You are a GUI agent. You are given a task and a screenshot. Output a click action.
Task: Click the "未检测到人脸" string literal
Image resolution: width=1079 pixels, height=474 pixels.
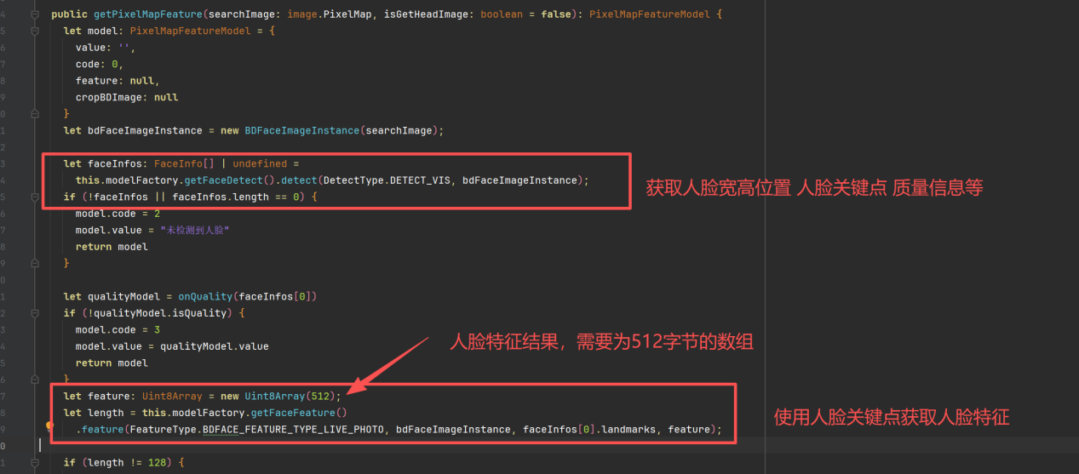196,230
